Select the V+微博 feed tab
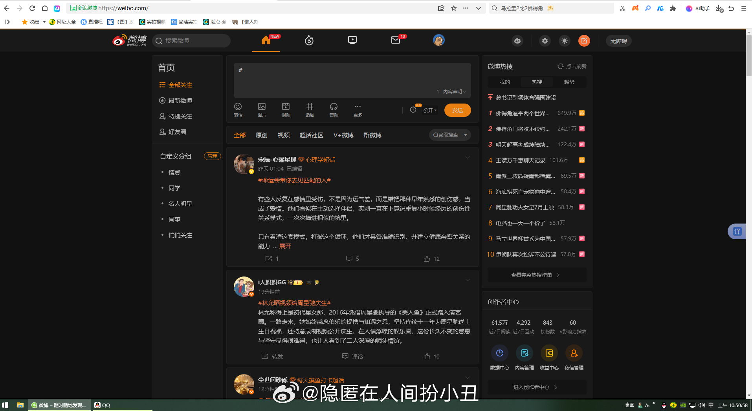Viewport: 752px width, 411px height. point(343,135)
